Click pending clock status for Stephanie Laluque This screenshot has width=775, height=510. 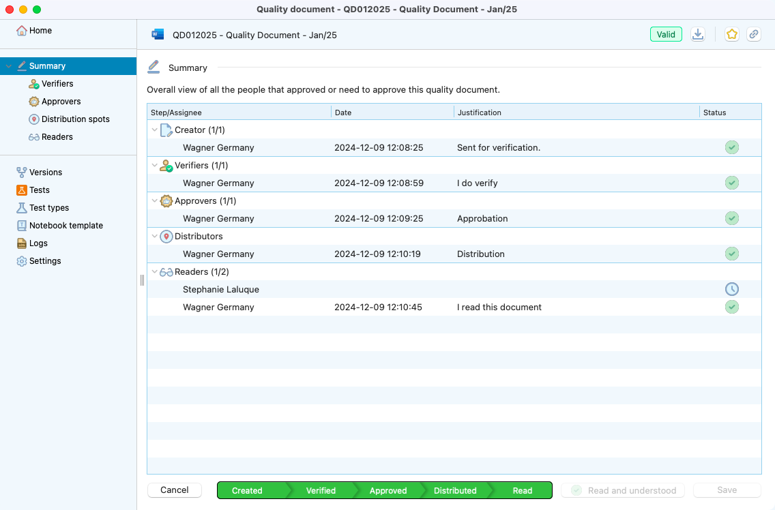(x=732, y=289)
